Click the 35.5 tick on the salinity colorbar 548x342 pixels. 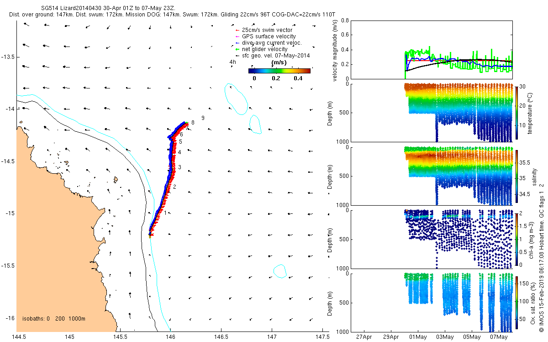pos(525,162)
